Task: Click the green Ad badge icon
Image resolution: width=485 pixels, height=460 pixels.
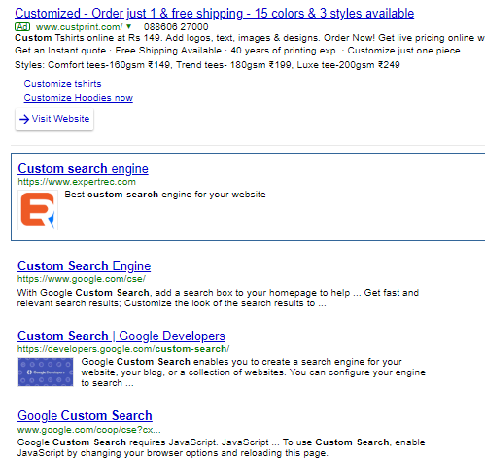Action: coord(22,27)
